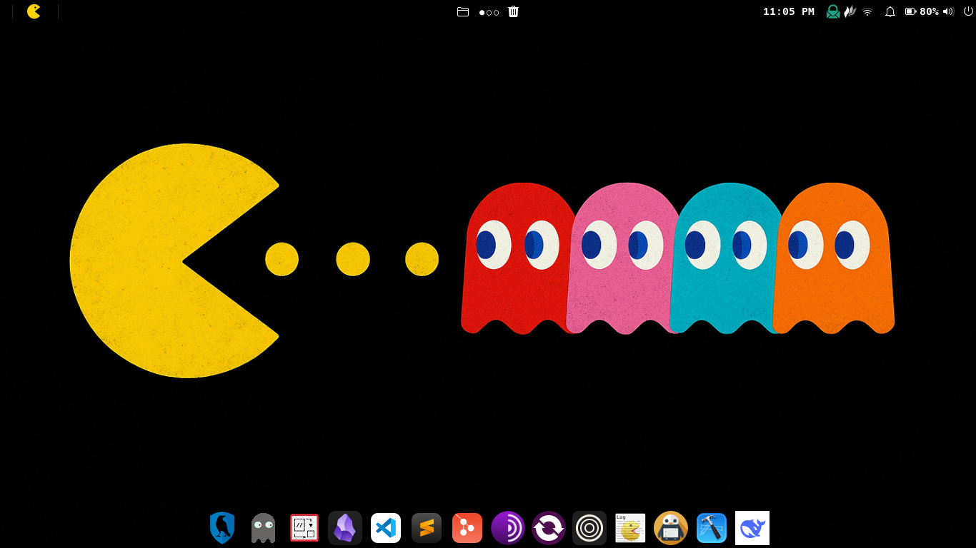Screen dimensions: 976x548
Task: Switch to the last workspace dot
Action: [x=496, y=12]
